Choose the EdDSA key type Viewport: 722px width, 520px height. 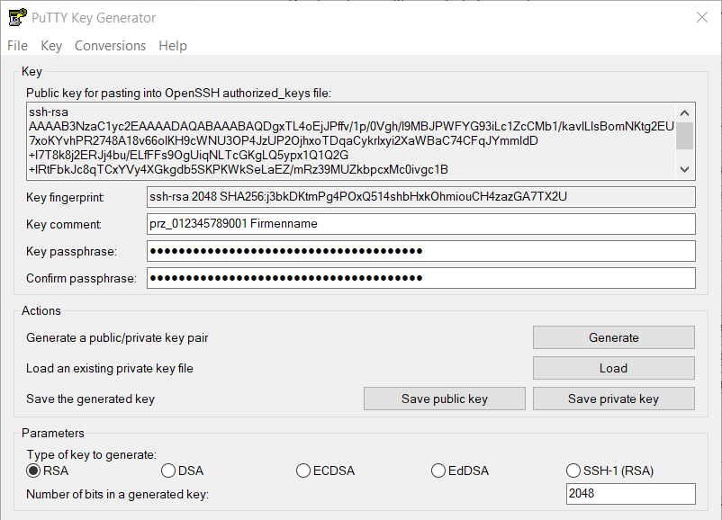[x=438, y=471]
